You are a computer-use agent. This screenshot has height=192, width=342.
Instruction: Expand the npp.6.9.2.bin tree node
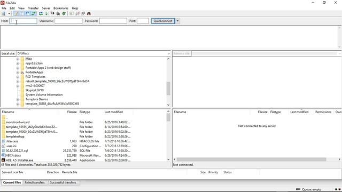click(x=18, y=63)
